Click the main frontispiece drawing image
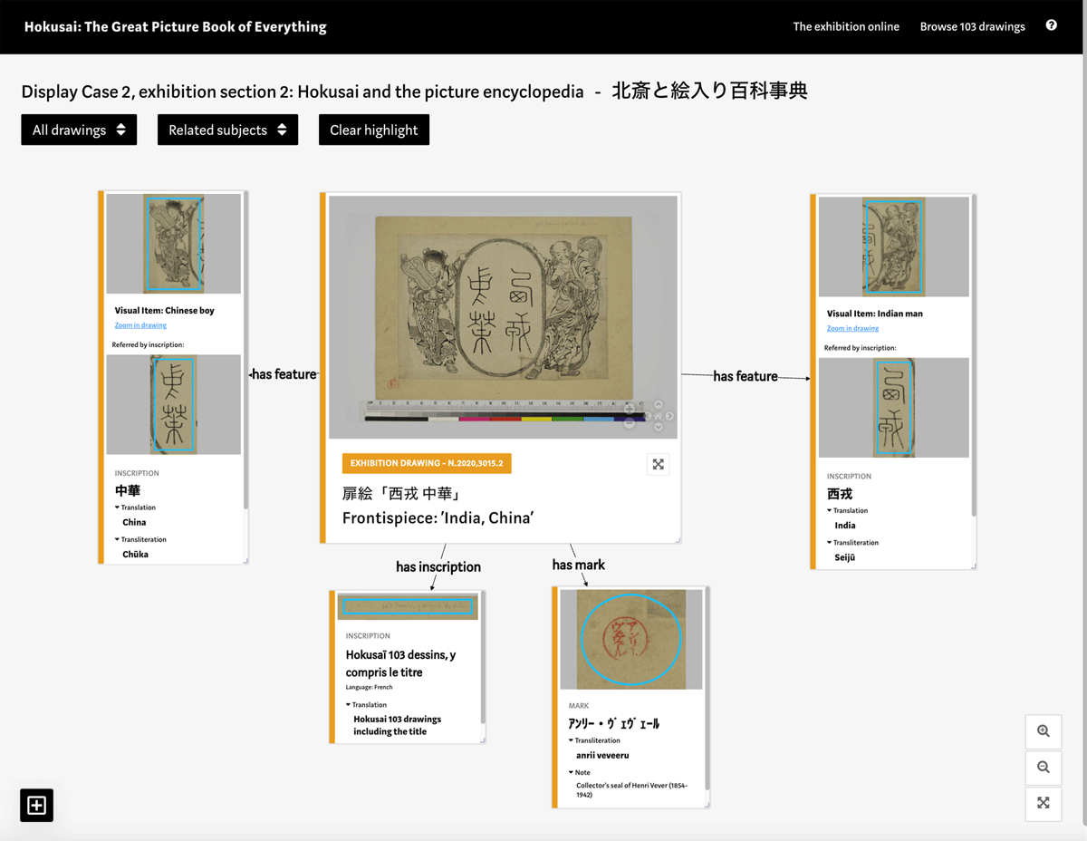 coord(503,317)
